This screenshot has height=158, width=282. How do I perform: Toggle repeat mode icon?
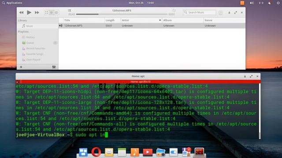pos(174,11)
